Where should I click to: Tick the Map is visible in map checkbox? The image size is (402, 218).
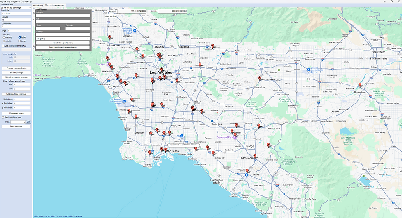(3, 118)
